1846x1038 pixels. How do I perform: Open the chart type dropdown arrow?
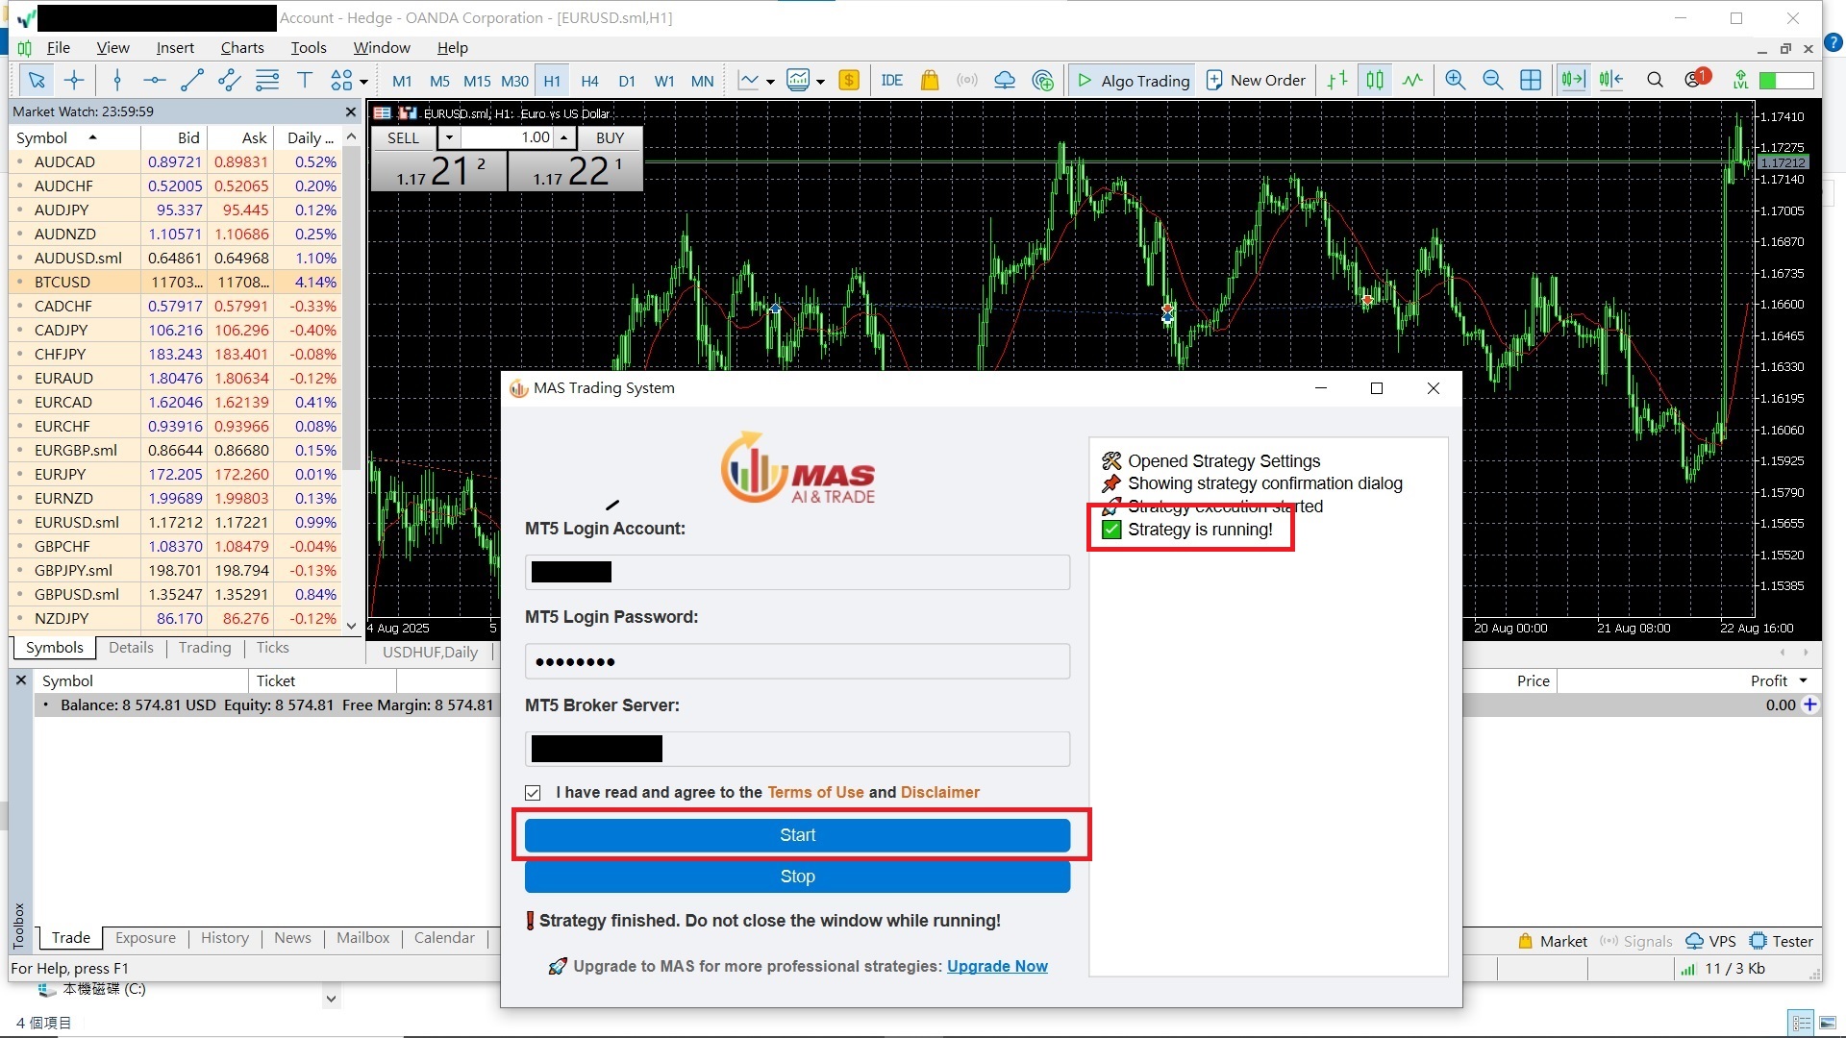coord(769,81)
